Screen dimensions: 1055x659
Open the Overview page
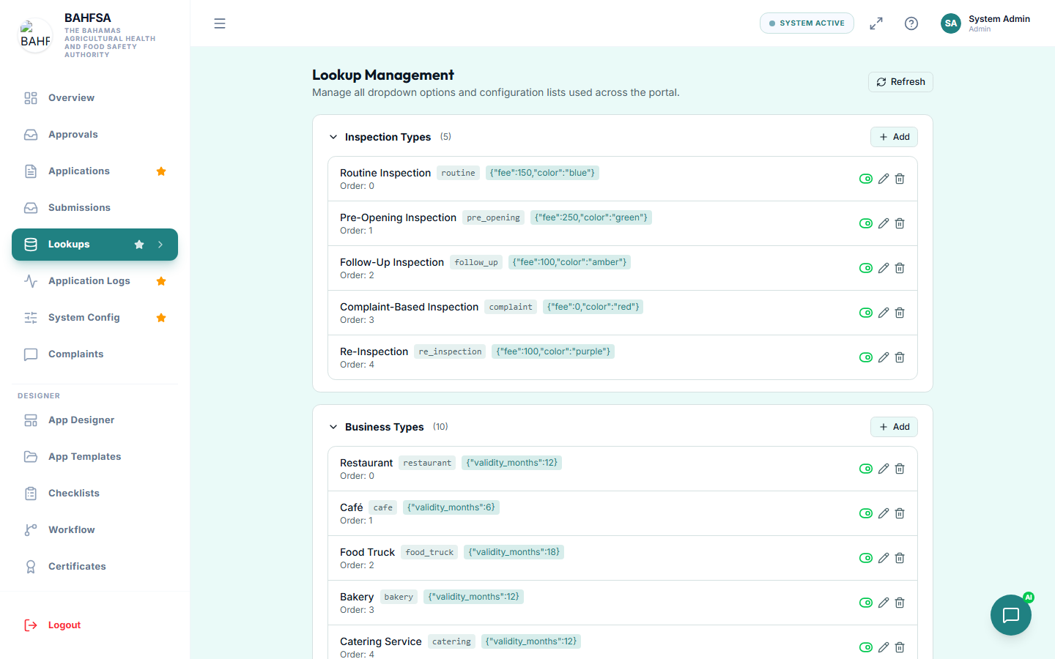[x=95, y=98]
